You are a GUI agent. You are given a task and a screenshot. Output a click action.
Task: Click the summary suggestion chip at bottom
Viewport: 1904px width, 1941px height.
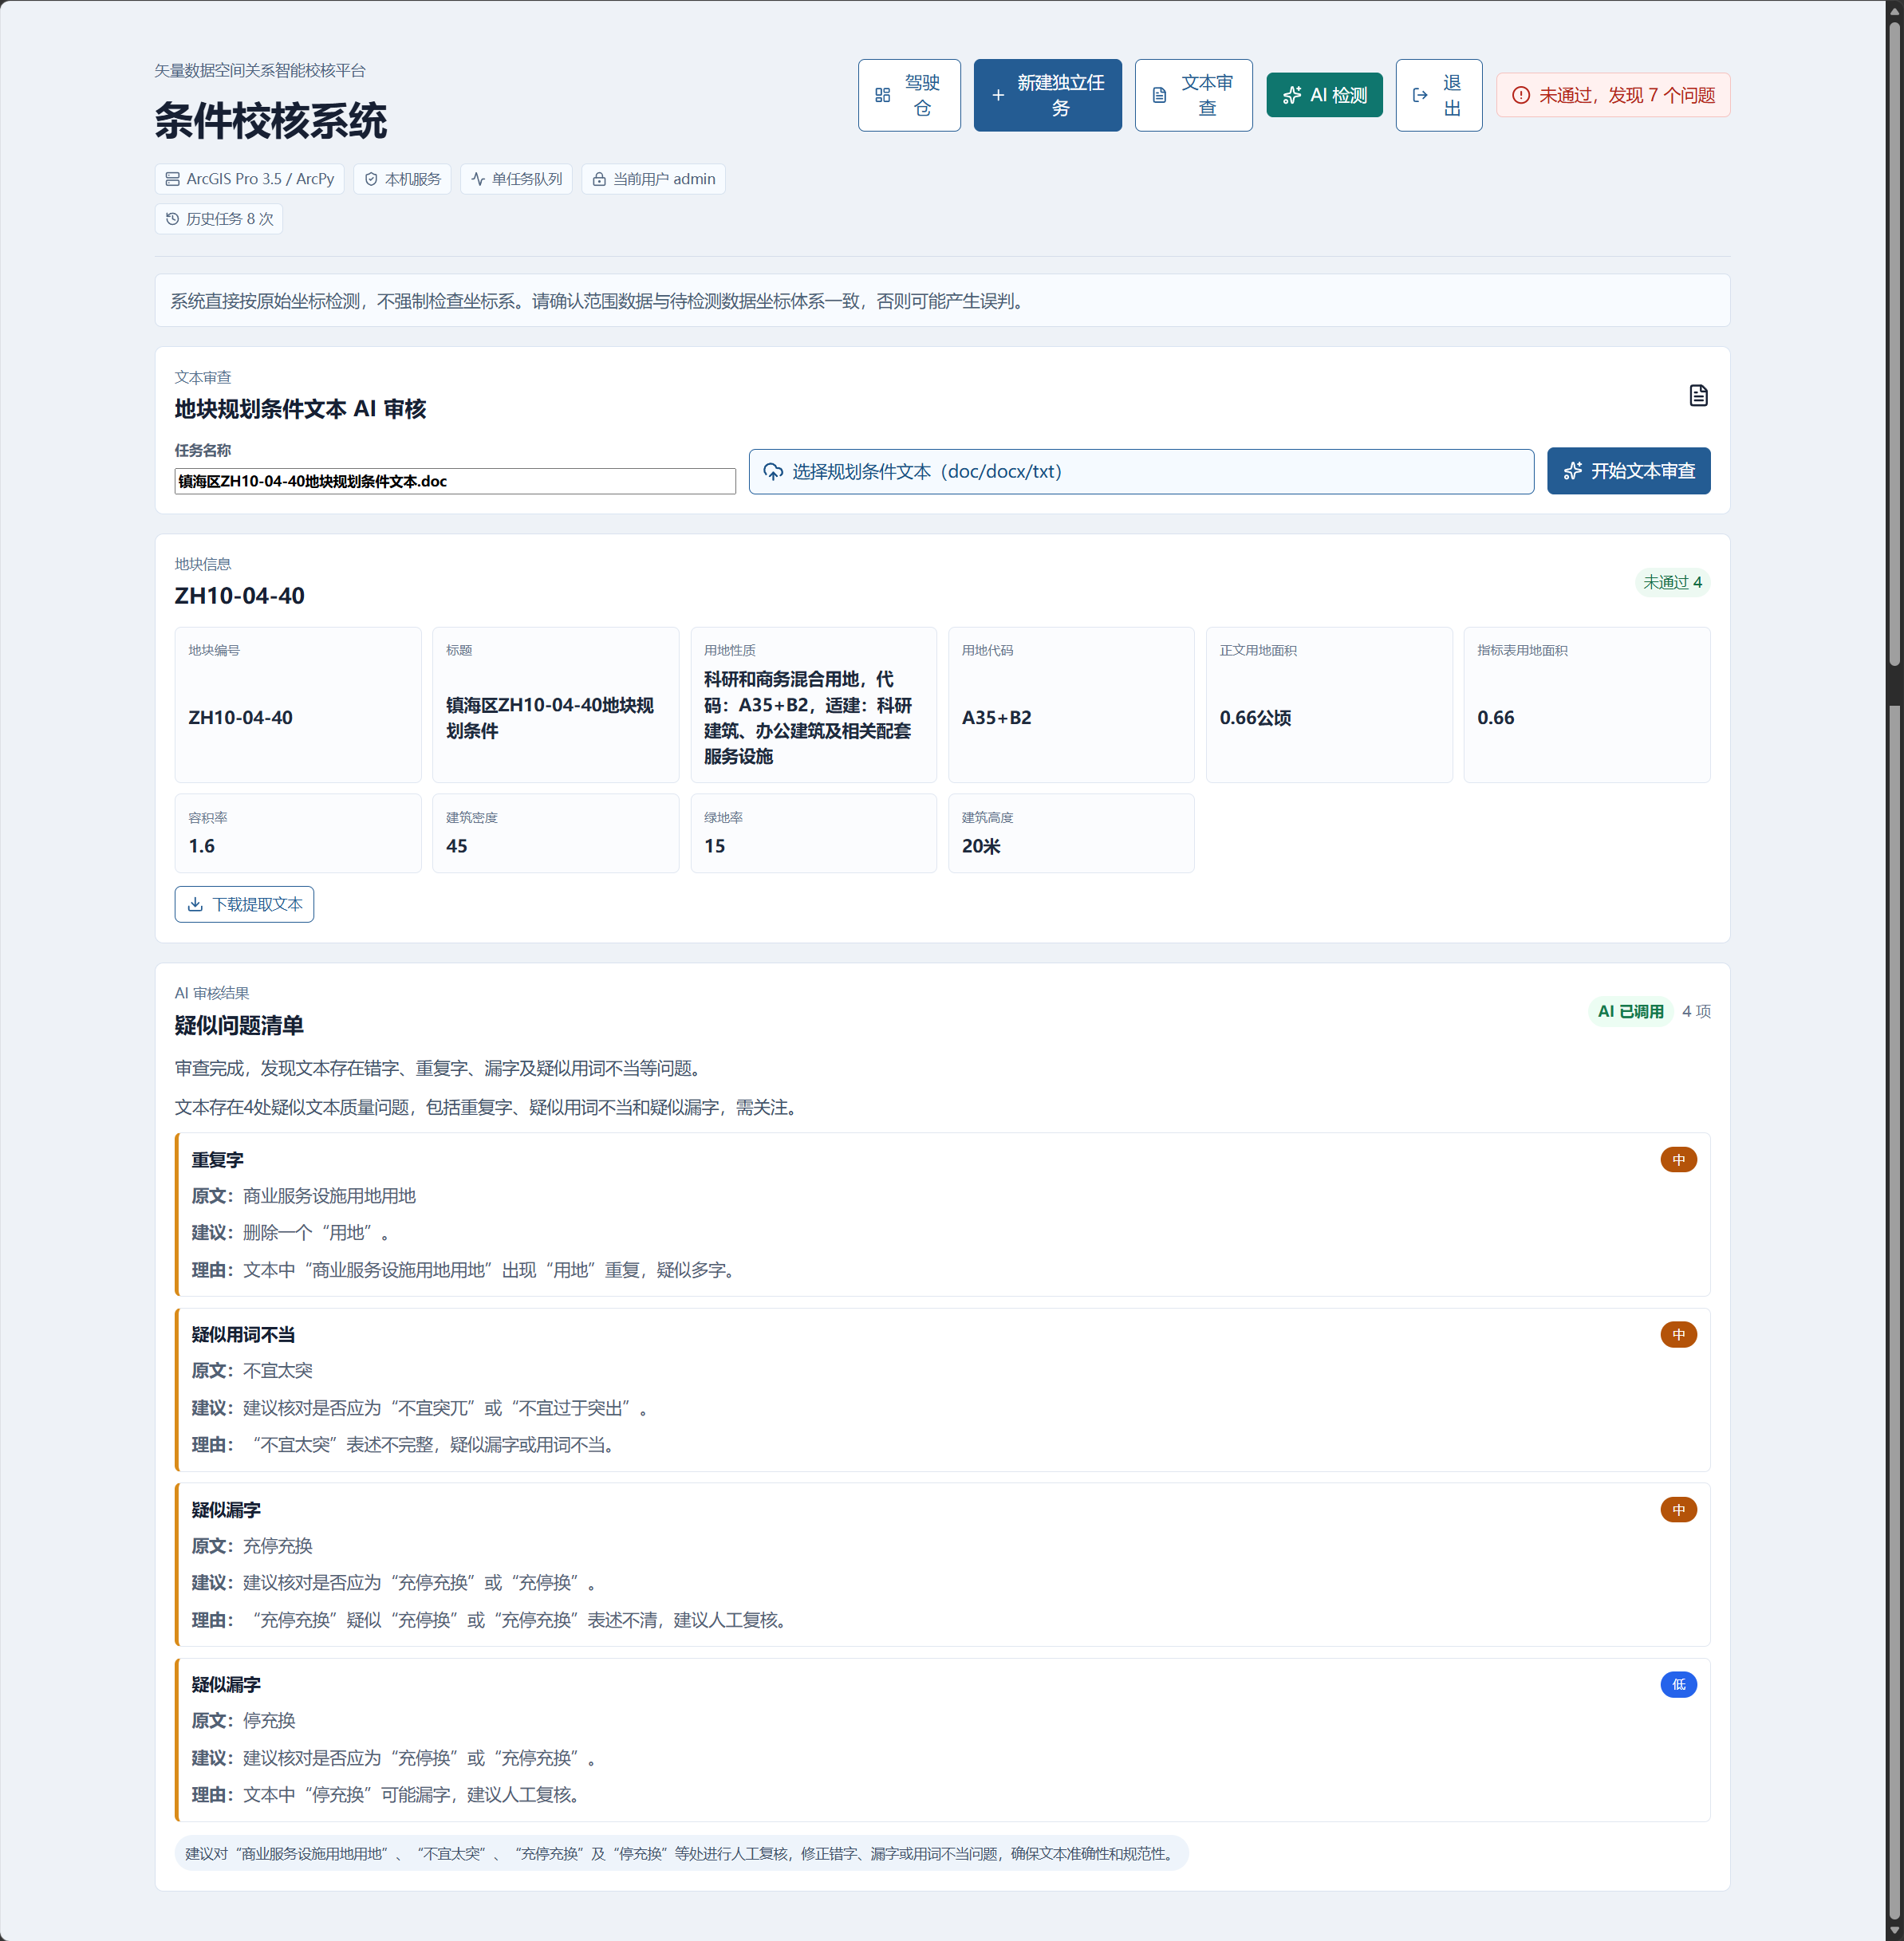click(x=681, y=1854)
